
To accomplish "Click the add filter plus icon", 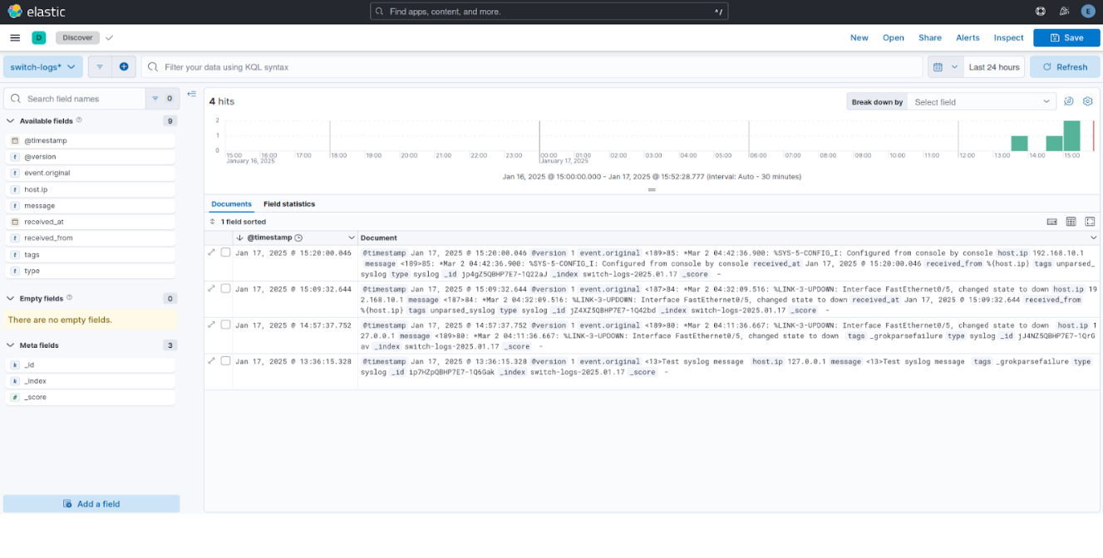I will [x=124, y=67].
